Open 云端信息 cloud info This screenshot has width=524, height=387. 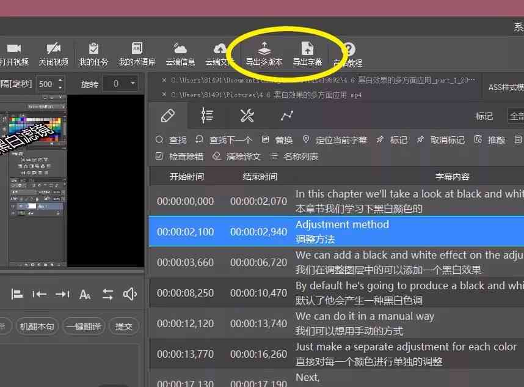click(180, 54)
